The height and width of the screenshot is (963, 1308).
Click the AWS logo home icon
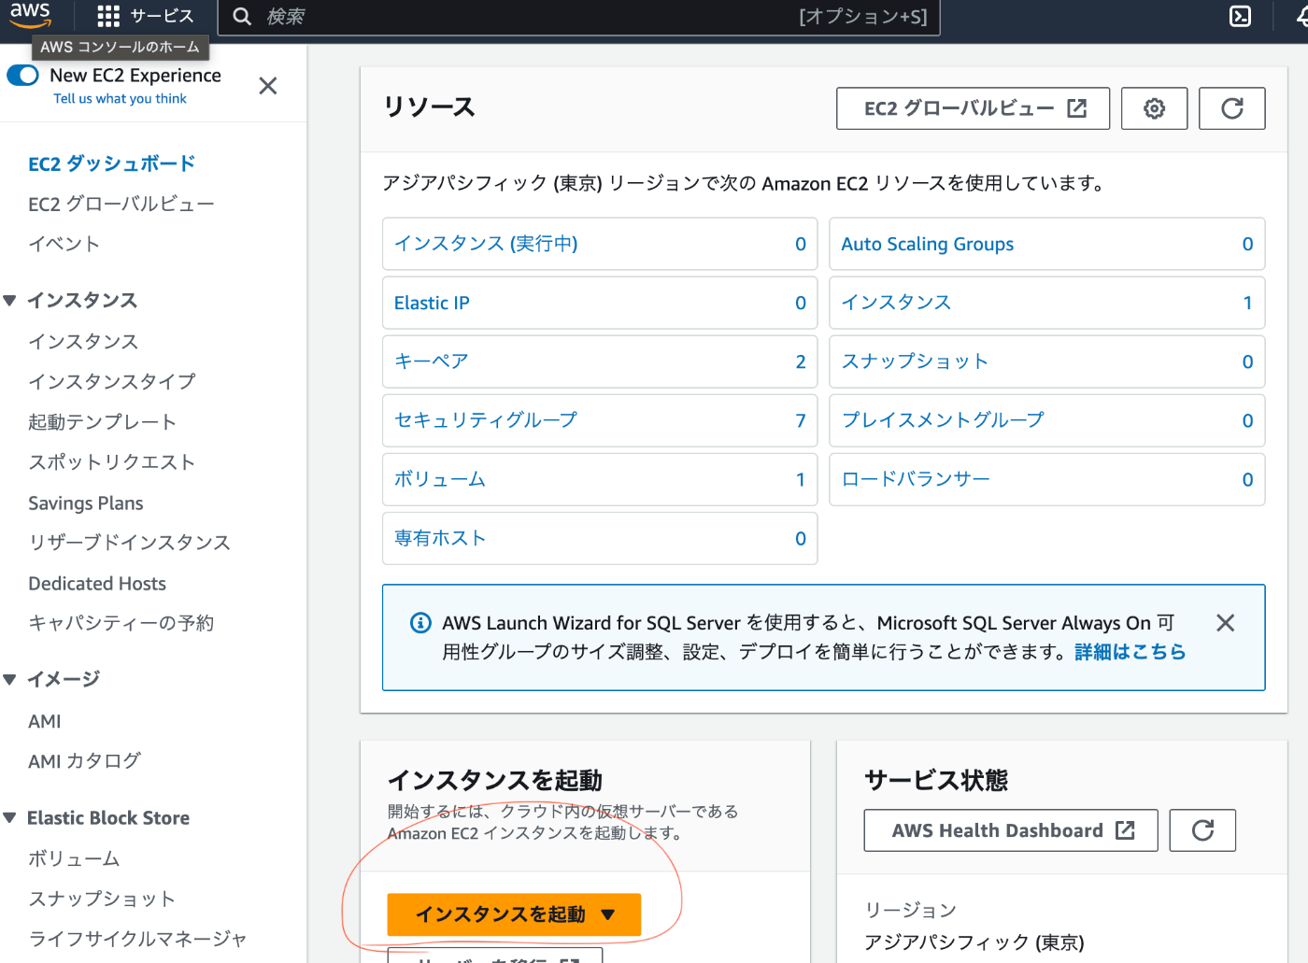(x=30, y=15)
